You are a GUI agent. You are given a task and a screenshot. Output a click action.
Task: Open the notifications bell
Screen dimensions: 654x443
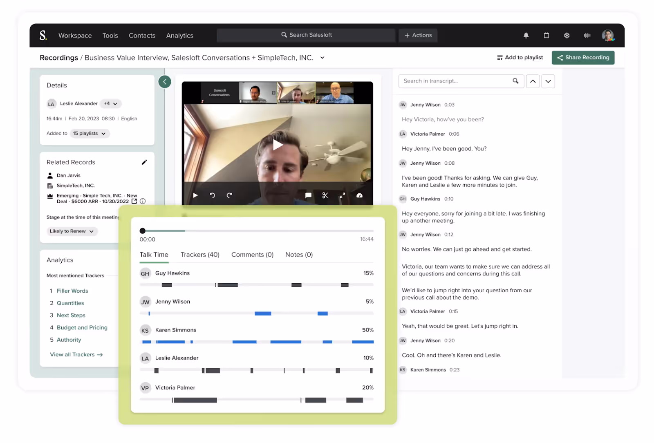tap(526, 36)
